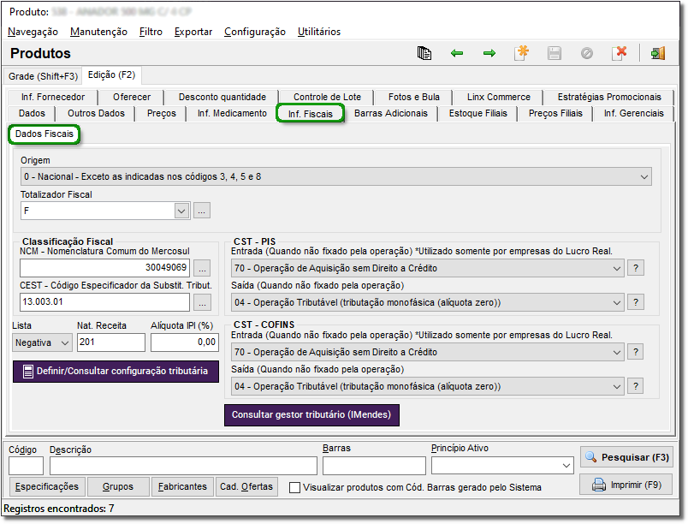Open help for PIS Saída field
This screenshot has height=524, width=688.
(635, 302)
